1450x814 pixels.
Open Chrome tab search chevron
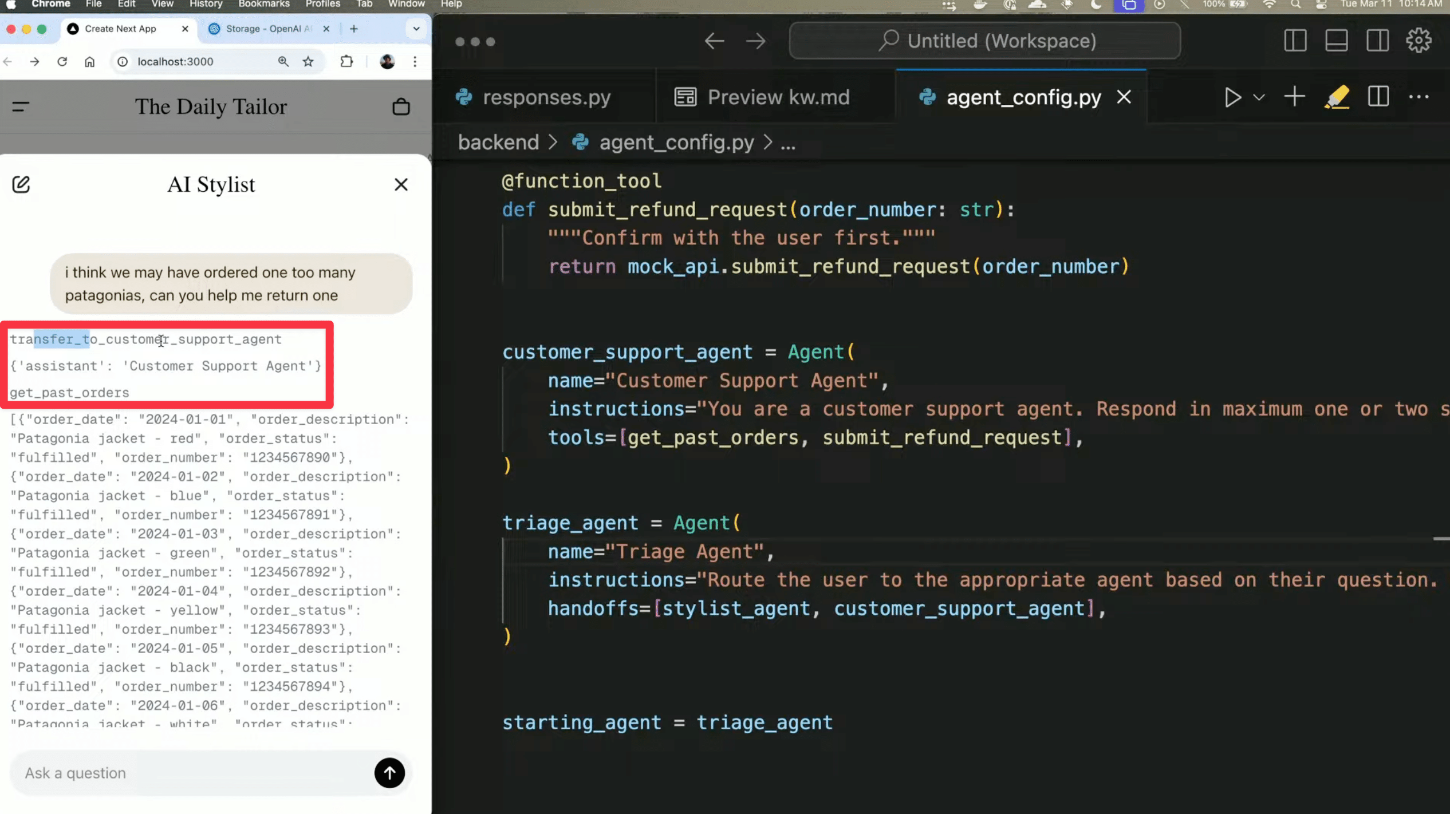click(416, 29)
